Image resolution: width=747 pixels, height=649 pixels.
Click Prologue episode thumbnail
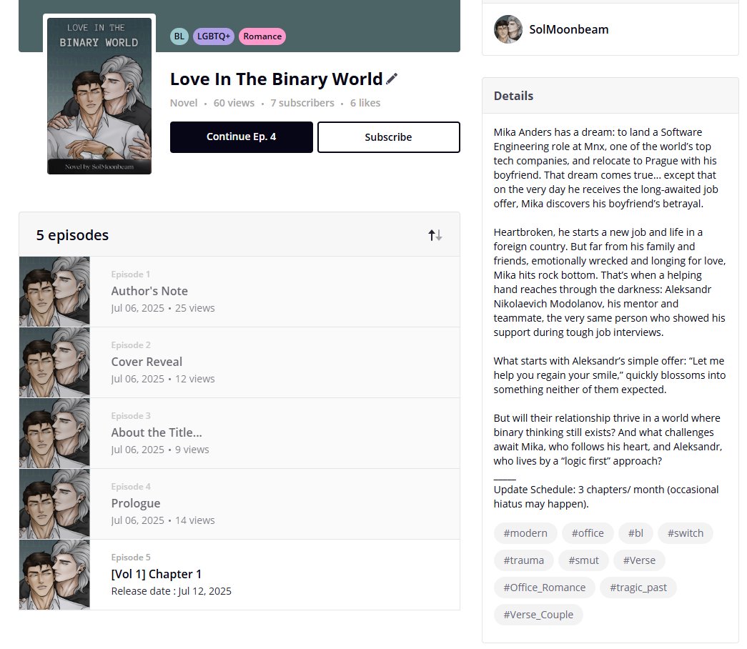54,504
